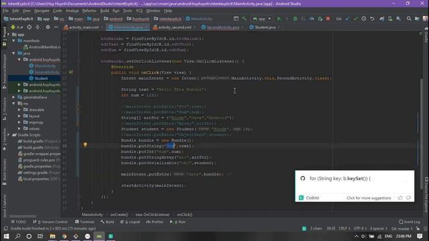Hide the Project panel with minus icon

tap(56, 27)
